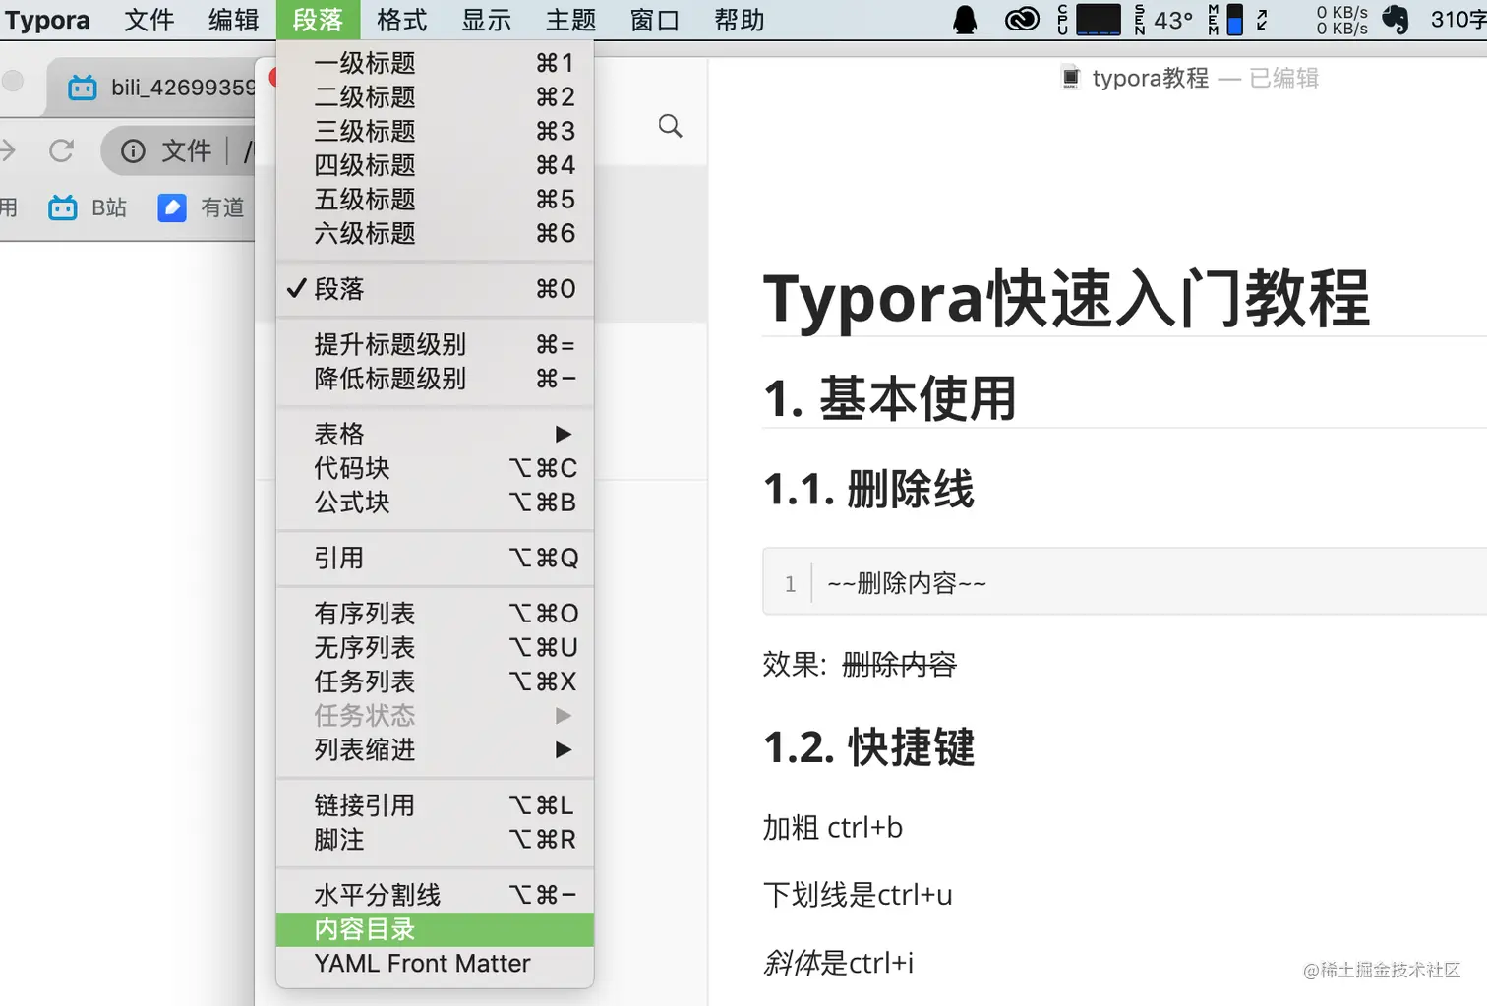Insert 水平分割线 horizontal rule

coord(435,895)
